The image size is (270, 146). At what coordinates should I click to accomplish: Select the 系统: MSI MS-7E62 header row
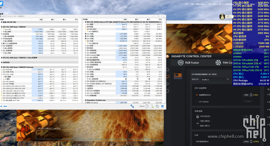coord(39,22)
